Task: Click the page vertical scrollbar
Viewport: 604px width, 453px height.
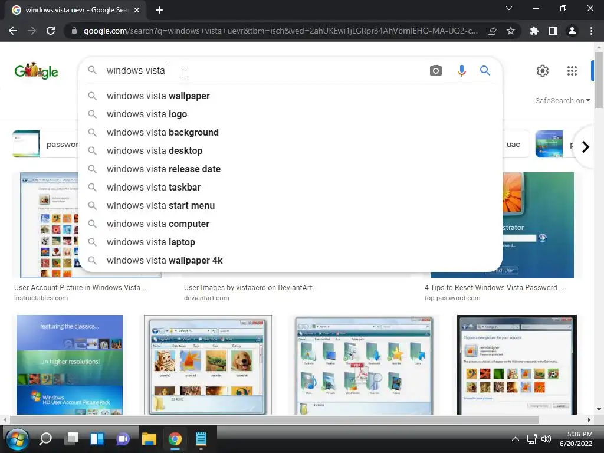Action: click(x=599, y=79)
